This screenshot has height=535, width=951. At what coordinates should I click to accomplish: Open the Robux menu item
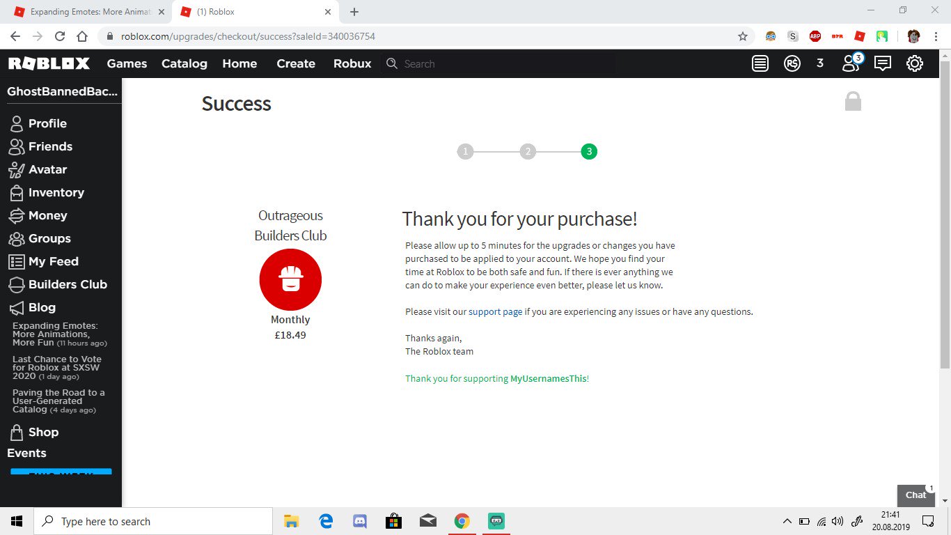pyautogui.click(x=352, y=63)
